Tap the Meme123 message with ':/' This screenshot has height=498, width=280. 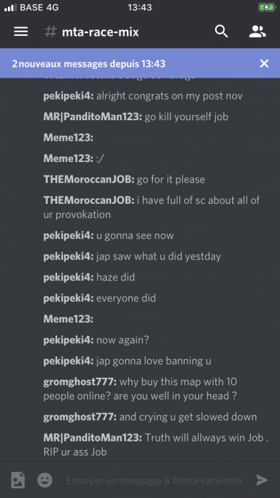click(x=74, y=159)
